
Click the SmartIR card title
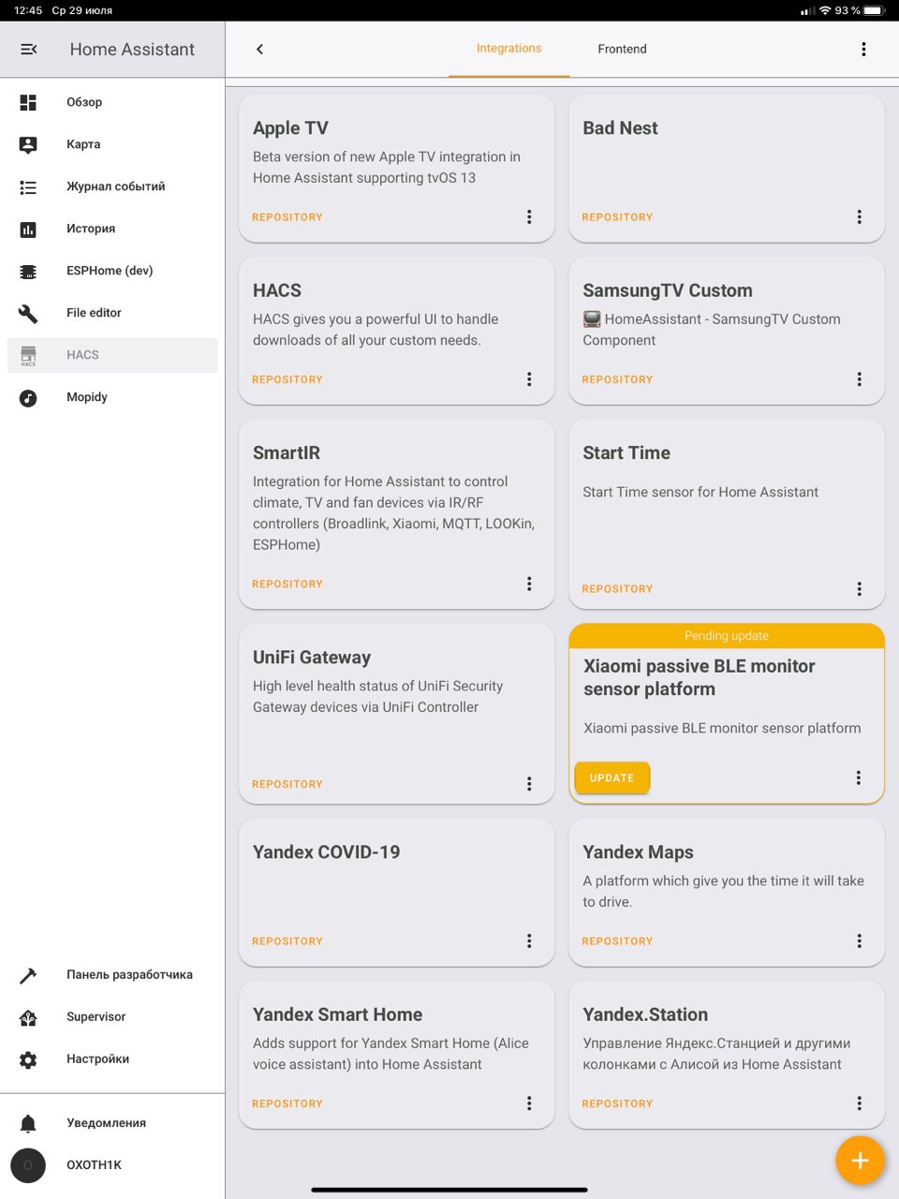[x=287, y=452]
